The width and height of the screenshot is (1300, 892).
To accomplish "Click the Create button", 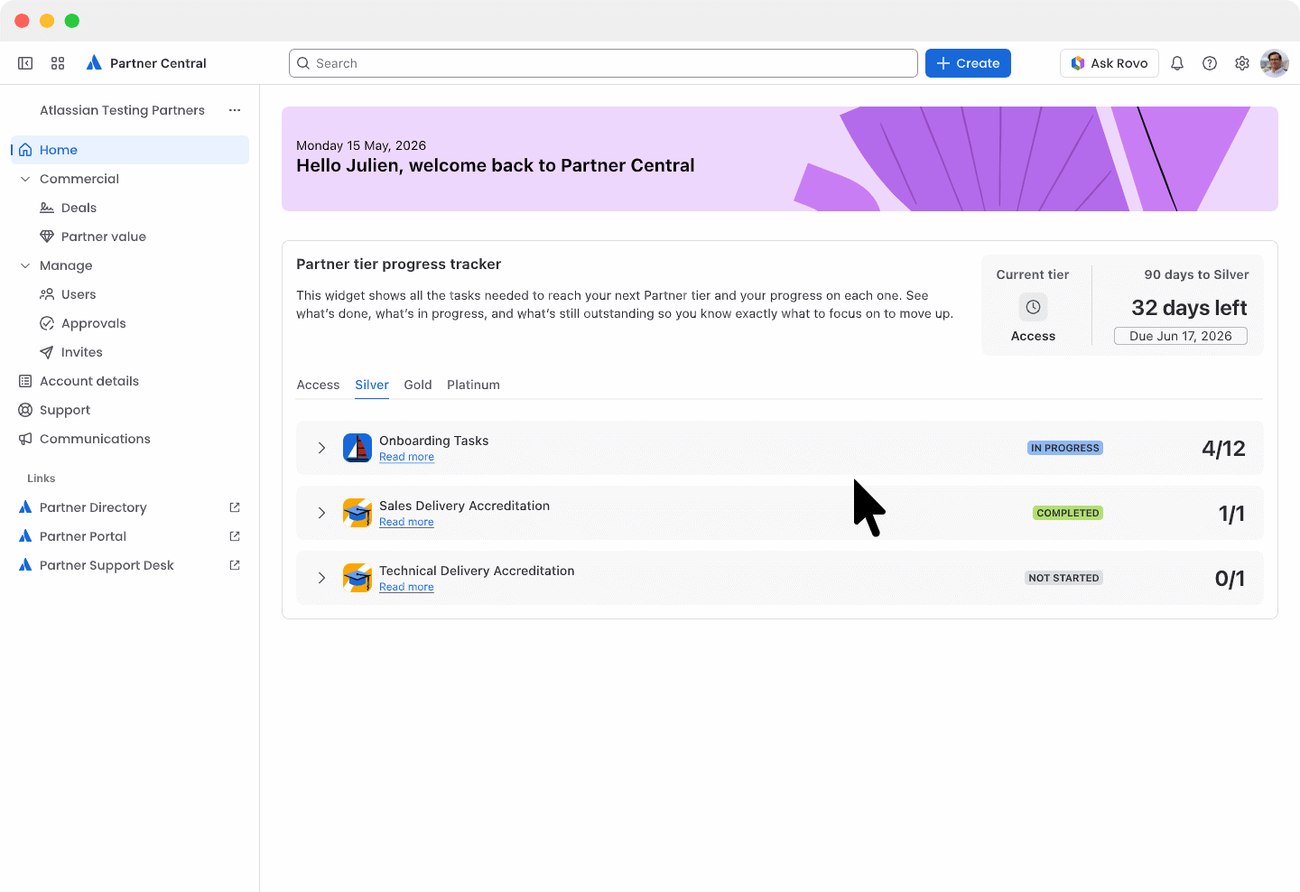I will (968, 63).
